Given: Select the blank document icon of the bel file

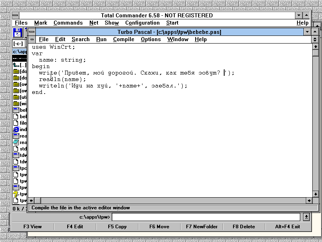Looking at the screenshot, I should [16, 117].
